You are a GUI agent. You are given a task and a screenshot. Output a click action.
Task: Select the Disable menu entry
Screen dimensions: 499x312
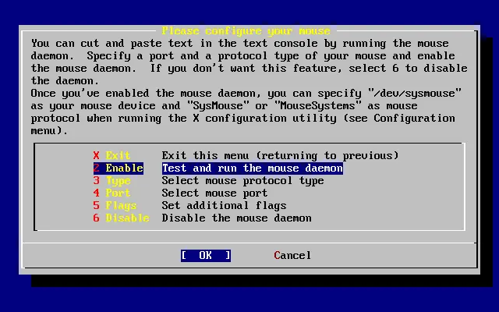tap(127, 218)
